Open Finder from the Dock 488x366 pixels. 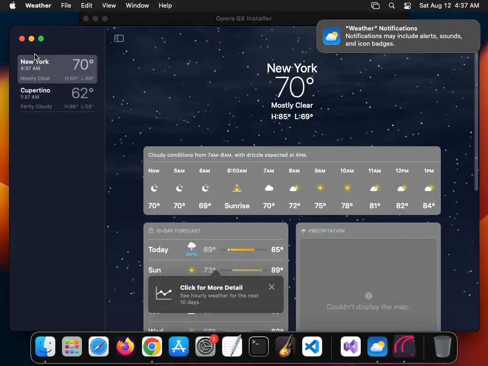(45, 346)
